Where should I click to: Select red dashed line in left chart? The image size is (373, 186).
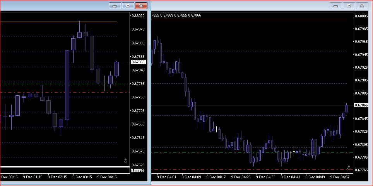65,92
